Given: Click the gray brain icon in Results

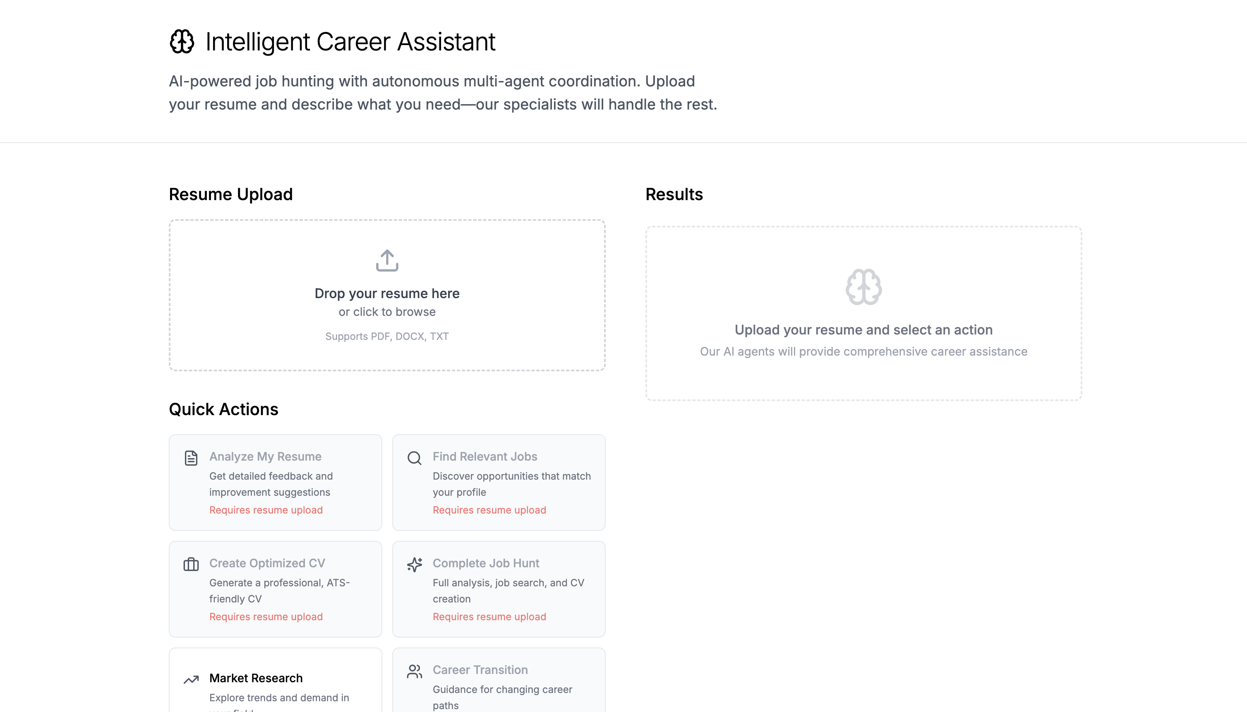Looking at the screenshot, I should [863, 287].
